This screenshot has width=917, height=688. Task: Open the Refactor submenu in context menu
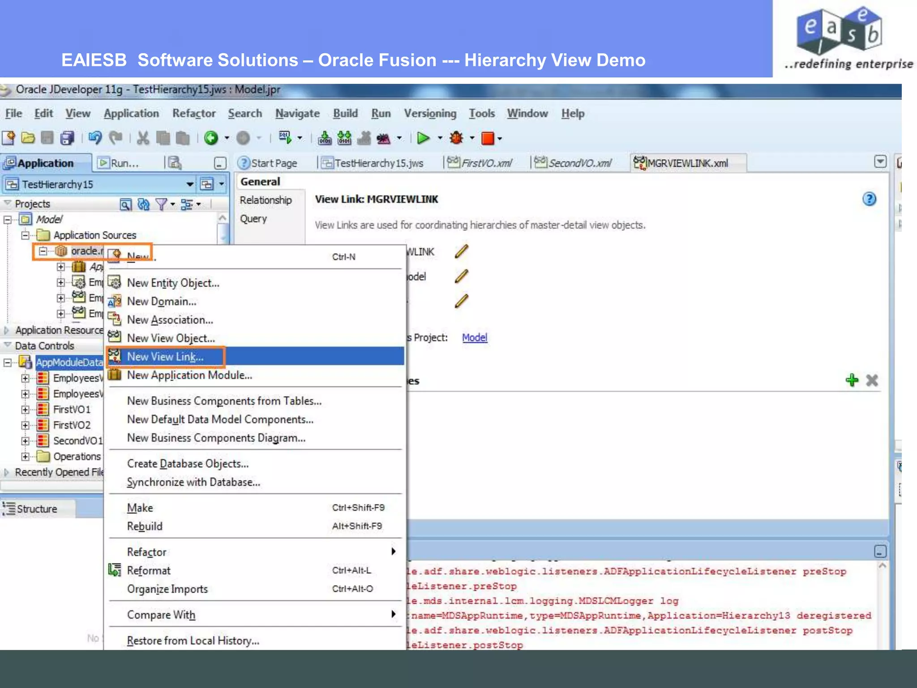pyautogui.click(x=255, y=552)
